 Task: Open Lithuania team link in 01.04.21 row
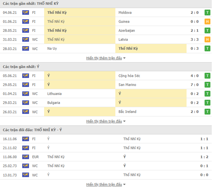coord(54,94)
